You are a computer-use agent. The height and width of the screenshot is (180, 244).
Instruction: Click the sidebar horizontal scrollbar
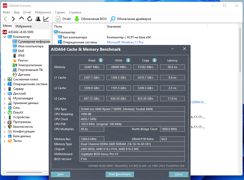click(x=24, y=172)
